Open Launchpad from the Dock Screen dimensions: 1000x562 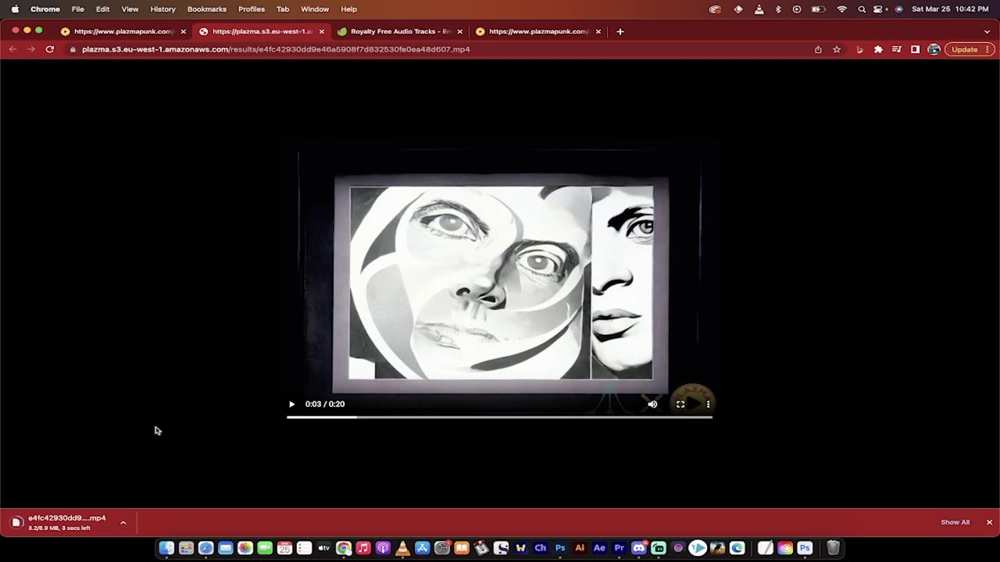pos(186,548)
